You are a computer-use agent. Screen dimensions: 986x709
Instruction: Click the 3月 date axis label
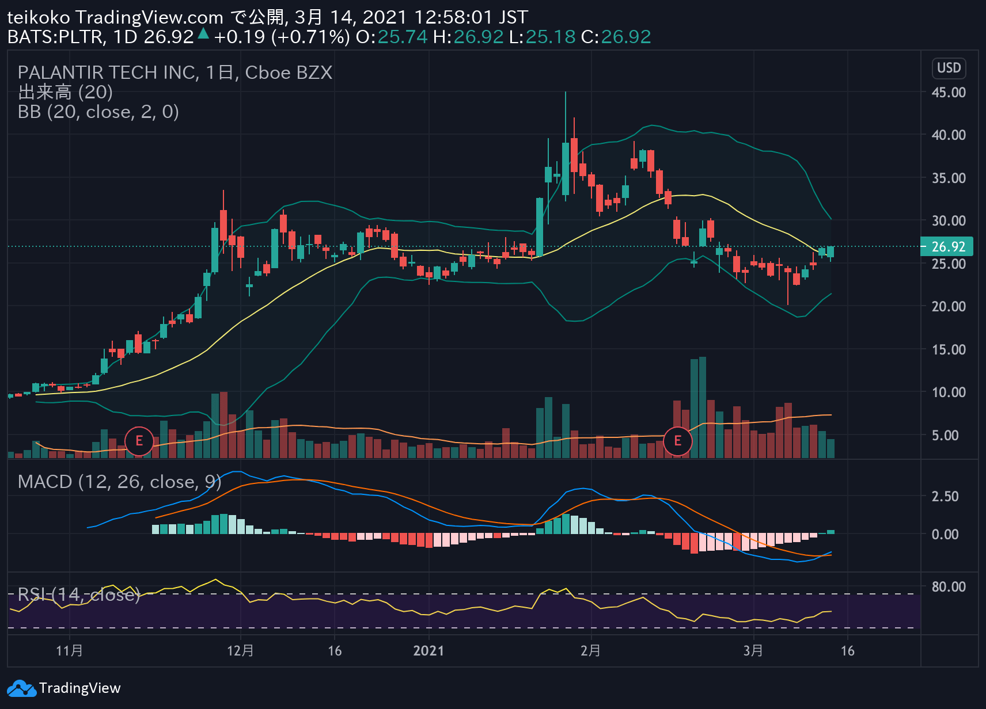(x=753, y=651)
